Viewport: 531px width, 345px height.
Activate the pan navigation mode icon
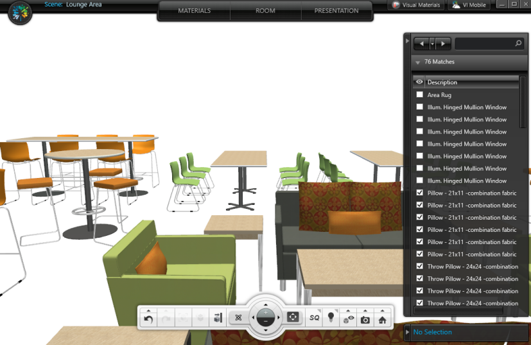pyautogui.click(x=293, y=317)
